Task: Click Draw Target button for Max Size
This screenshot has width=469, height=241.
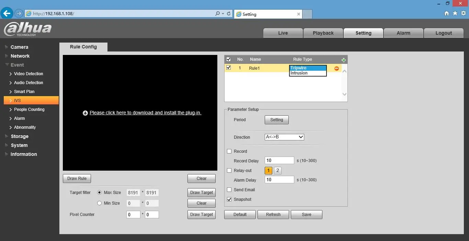Action: point(202,193)
